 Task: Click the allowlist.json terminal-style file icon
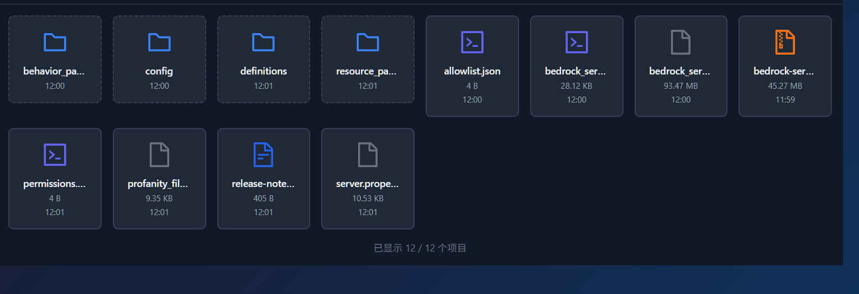(x=472, y=42)
